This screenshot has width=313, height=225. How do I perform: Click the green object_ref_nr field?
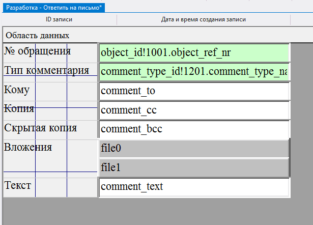click(x=194, y=53)
